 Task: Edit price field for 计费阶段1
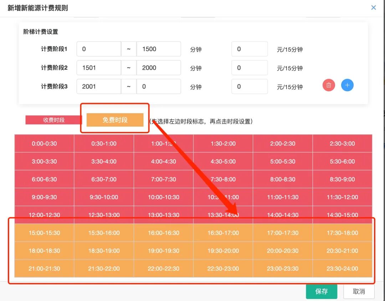coord(250,49)
